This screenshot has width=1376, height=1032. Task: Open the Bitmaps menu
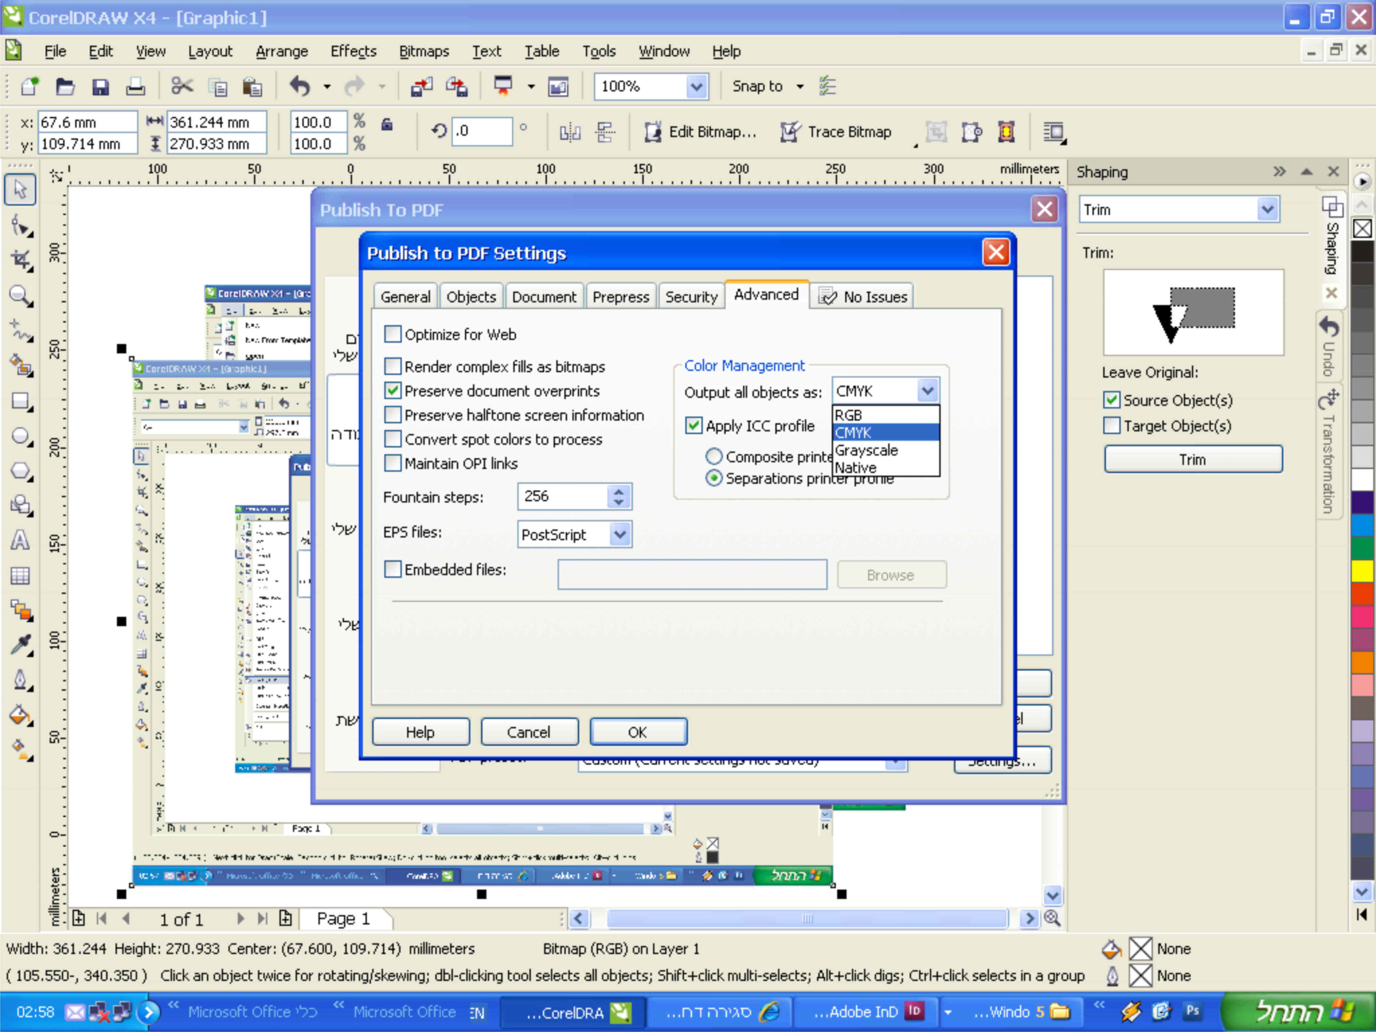tap(424, 52)
